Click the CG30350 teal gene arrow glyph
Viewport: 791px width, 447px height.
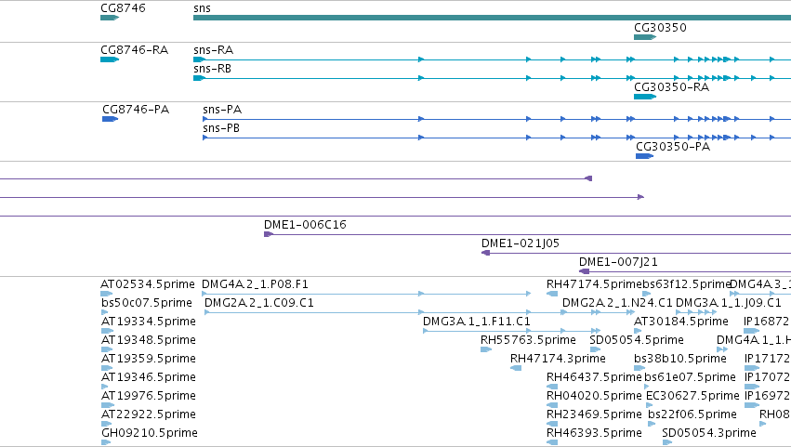click(x=645, y=37)
